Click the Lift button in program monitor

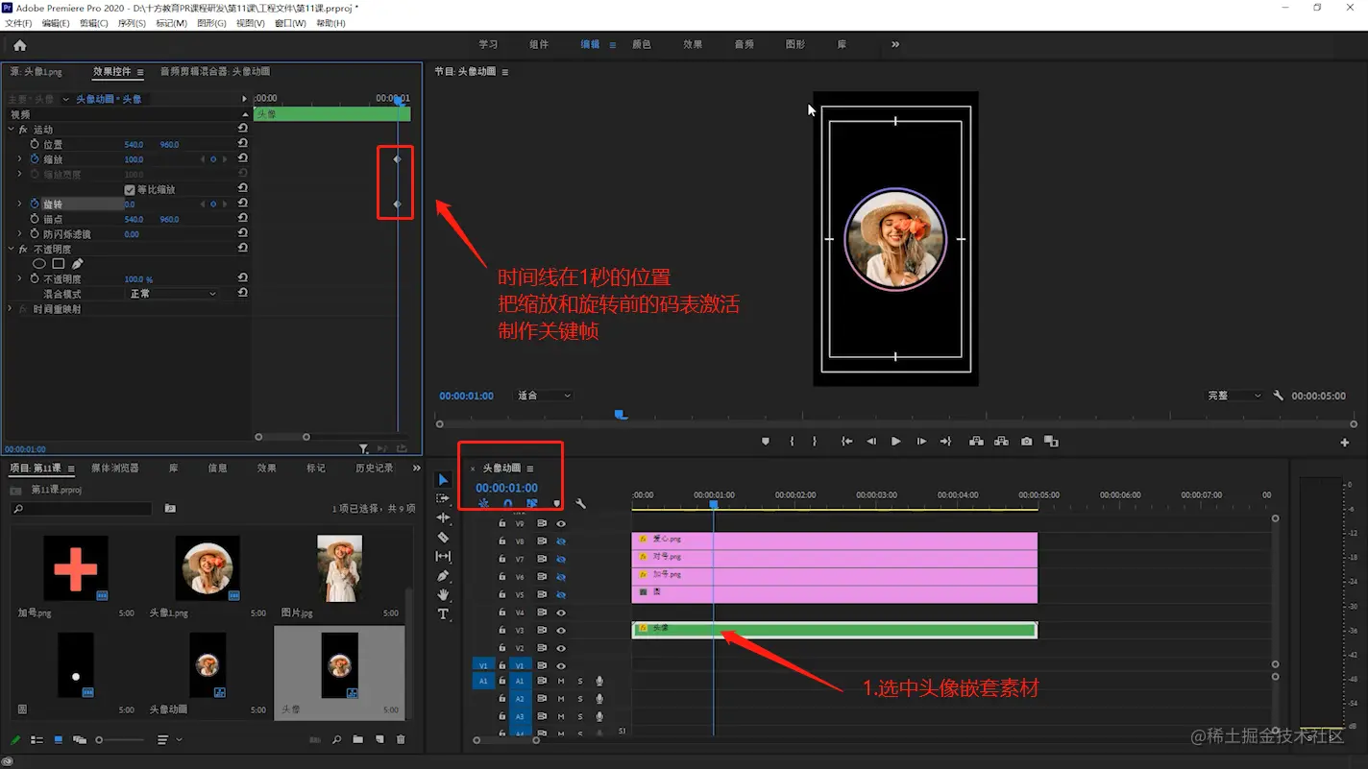pos(976,442)
